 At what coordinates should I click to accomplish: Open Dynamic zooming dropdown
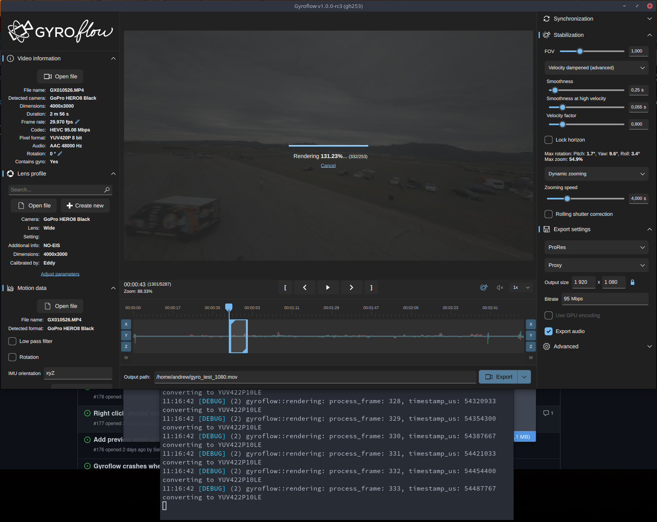(596, 174)
